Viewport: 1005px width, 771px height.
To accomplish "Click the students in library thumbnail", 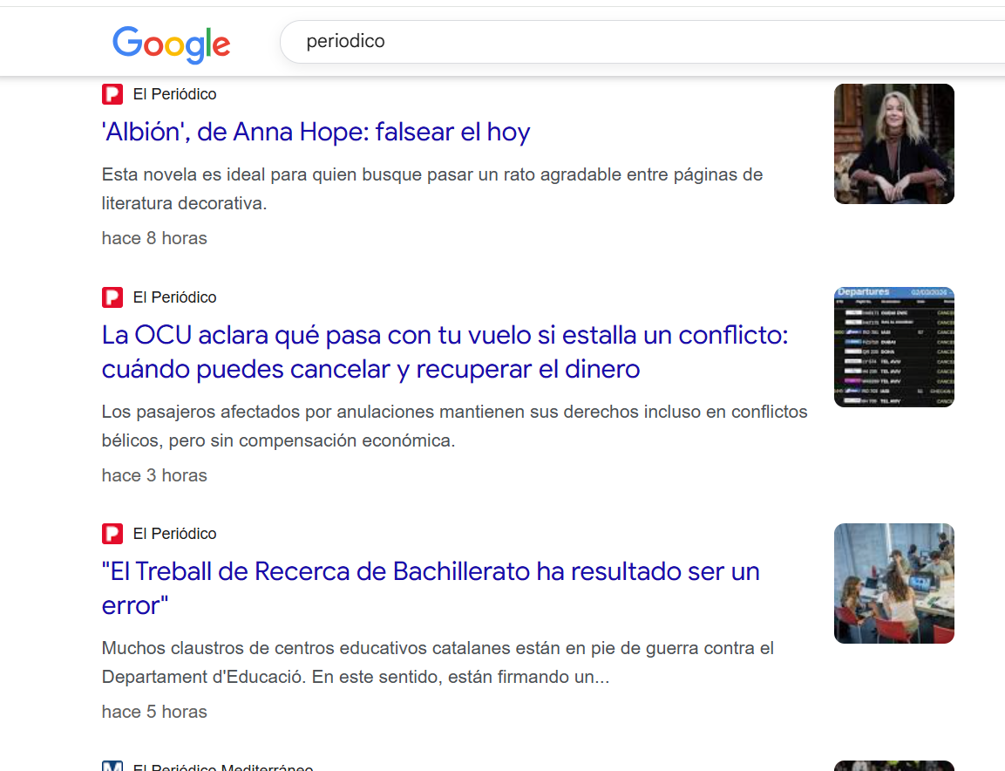I will (894, 583).
